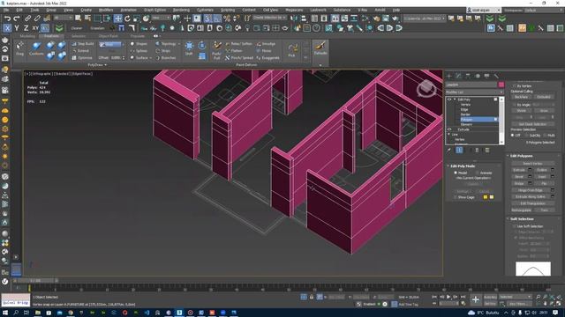The image size is (565, 317).
Task: Switch to the Modeling ribbon tab
Action: pyautogui.click(x=27, y=36)
